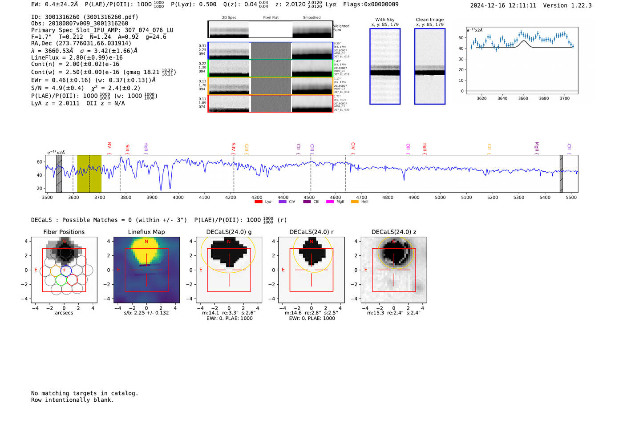Open the DECaLS z-band image

pyautogui.click(x=394, y=270)
